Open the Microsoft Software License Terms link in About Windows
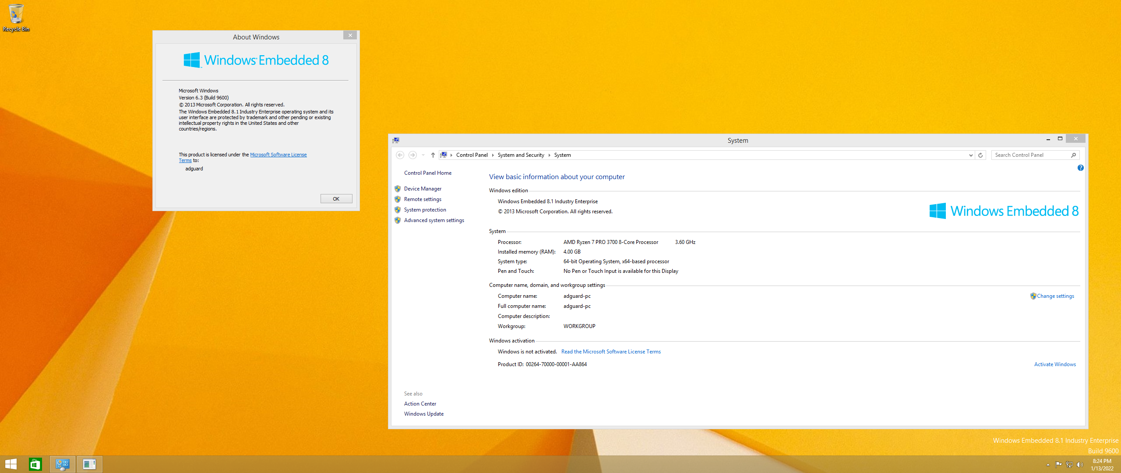The image size is (1121, 473). point(278,155)
